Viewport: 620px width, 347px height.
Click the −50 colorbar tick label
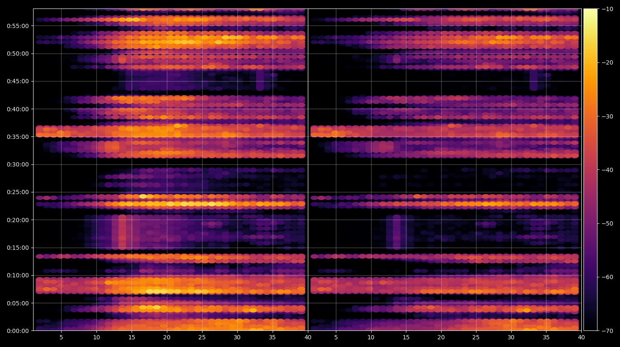tap(607, 223)
